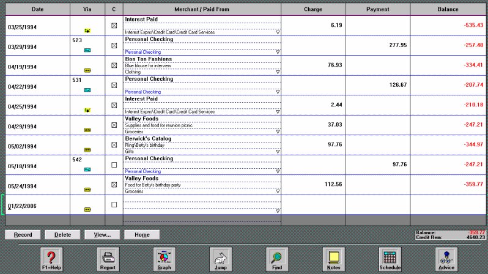Click the date field showing 01/22/2006
488x274 pixels.
click(x=23, y=206)
